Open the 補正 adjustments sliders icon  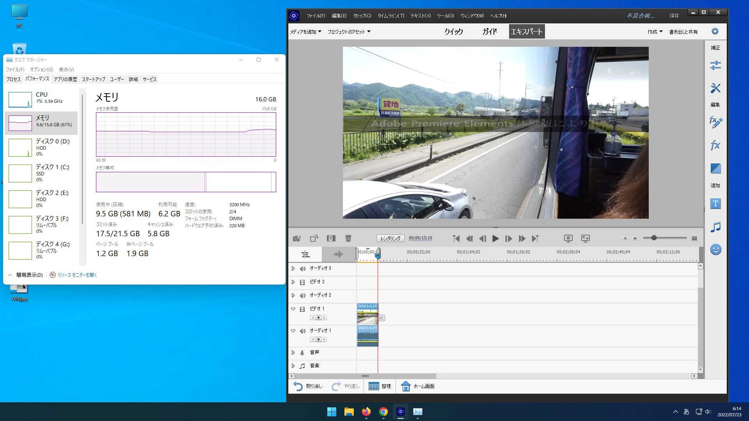[715, 65]
